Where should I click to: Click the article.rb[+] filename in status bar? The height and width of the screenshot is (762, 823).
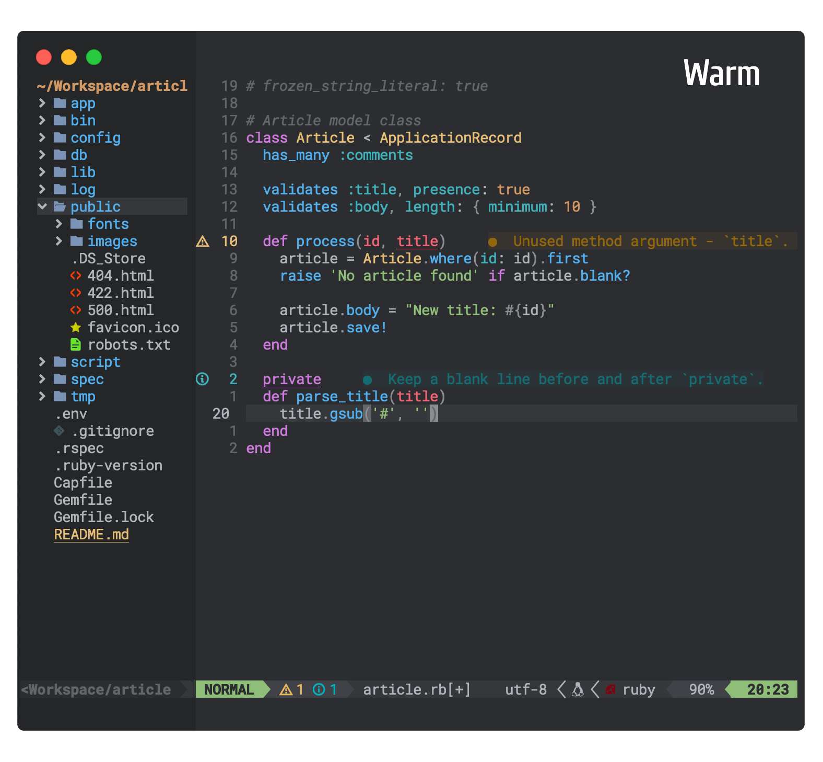(417, 689)
